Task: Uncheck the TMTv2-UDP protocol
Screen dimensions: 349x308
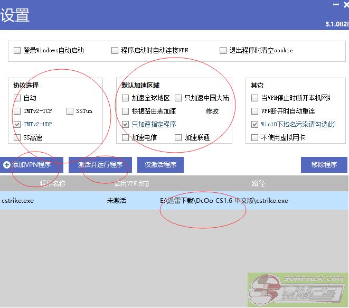Action: tap(17, 125)
